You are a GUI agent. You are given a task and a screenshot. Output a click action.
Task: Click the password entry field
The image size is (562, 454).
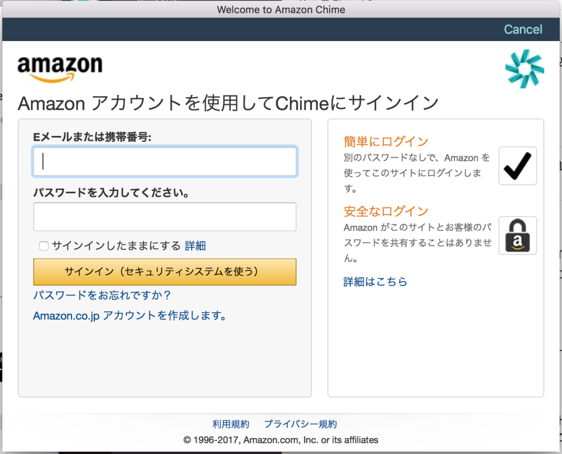(165, 217)
